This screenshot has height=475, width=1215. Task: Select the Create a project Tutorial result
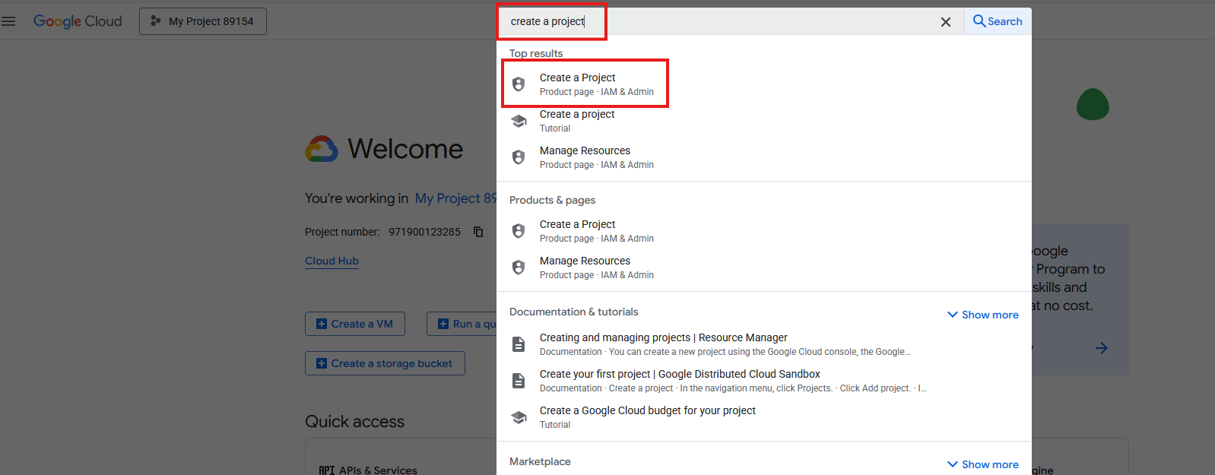point(577,121)
